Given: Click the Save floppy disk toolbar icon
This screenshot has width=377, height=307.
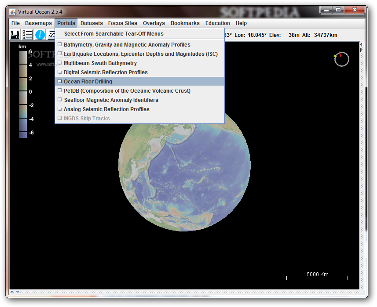Looking at the screenshot, I should tap(15, 35).
